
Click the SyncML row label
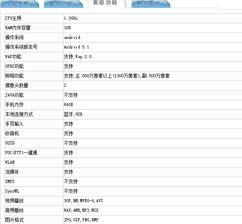coord(12,191)
